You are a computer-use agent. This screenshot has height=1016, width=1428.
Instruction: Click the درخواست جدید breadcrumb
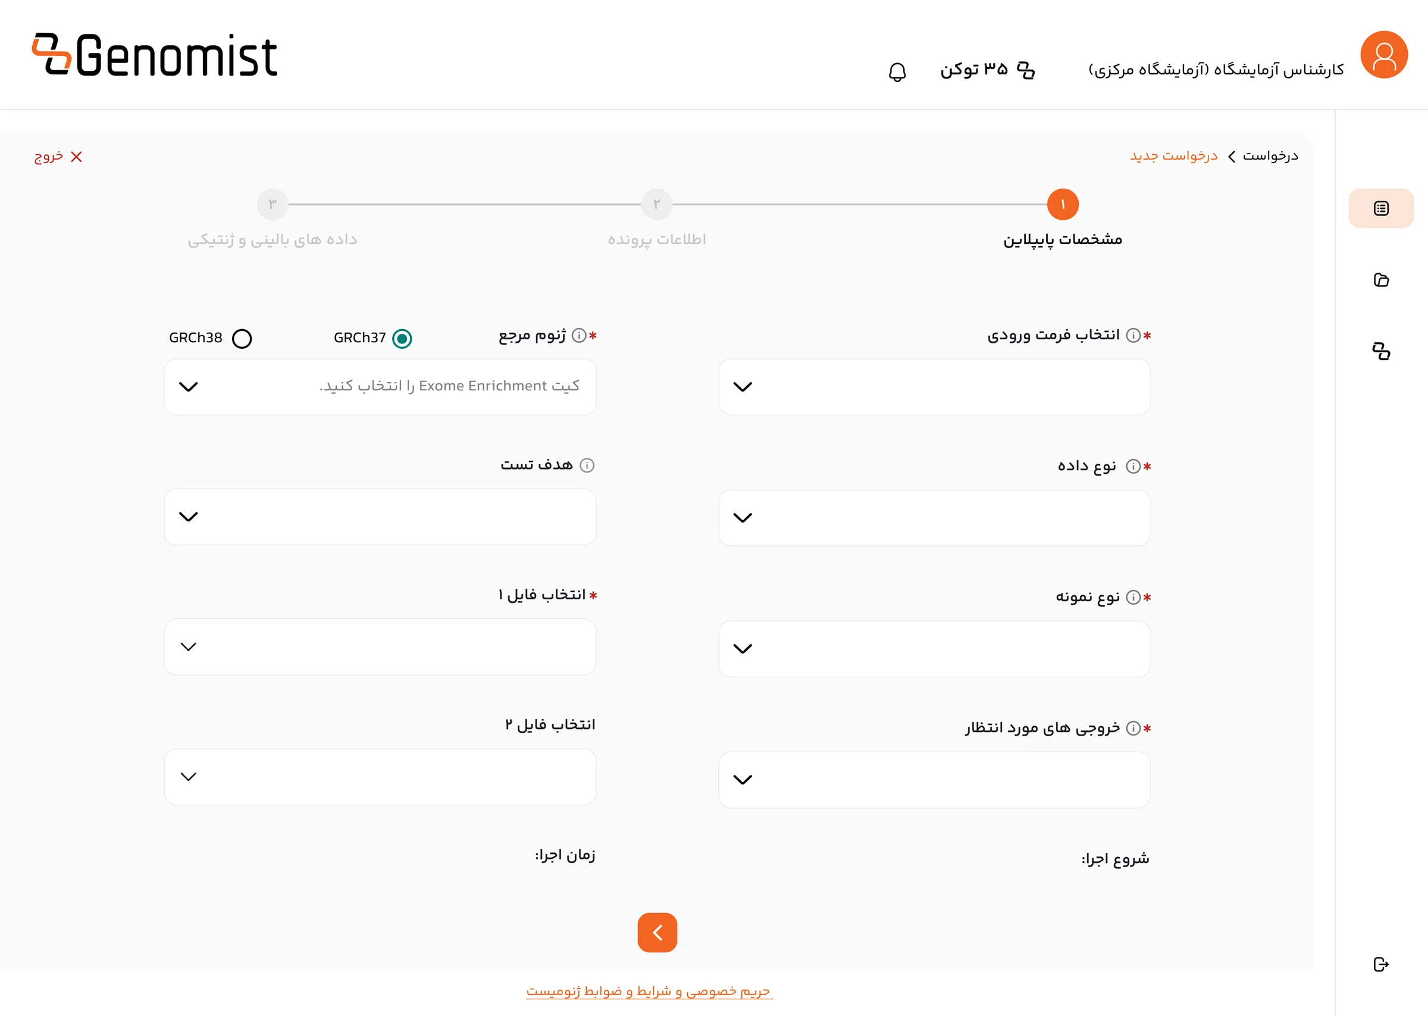click(x=1173, y=156)
